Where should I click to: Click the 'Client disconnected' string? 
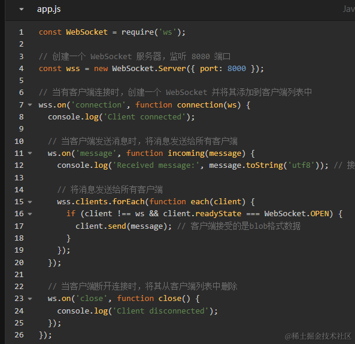click(x=161, y=311)
